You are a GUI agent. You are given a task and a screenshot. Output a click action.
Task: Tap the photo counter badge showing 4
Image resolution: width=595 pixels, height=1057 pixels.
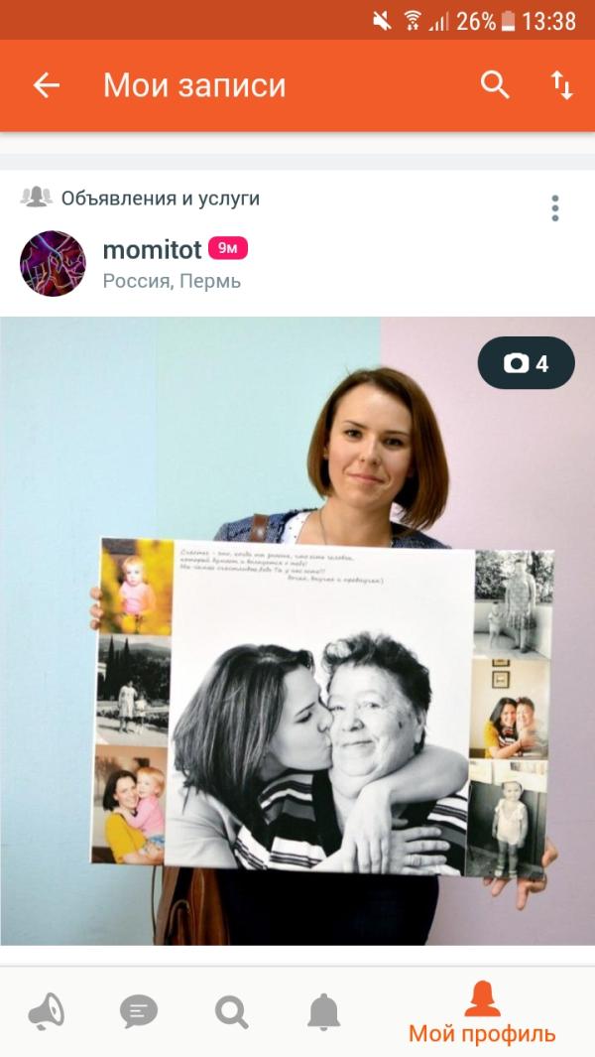pyautogui.click(x=527, y=364)
